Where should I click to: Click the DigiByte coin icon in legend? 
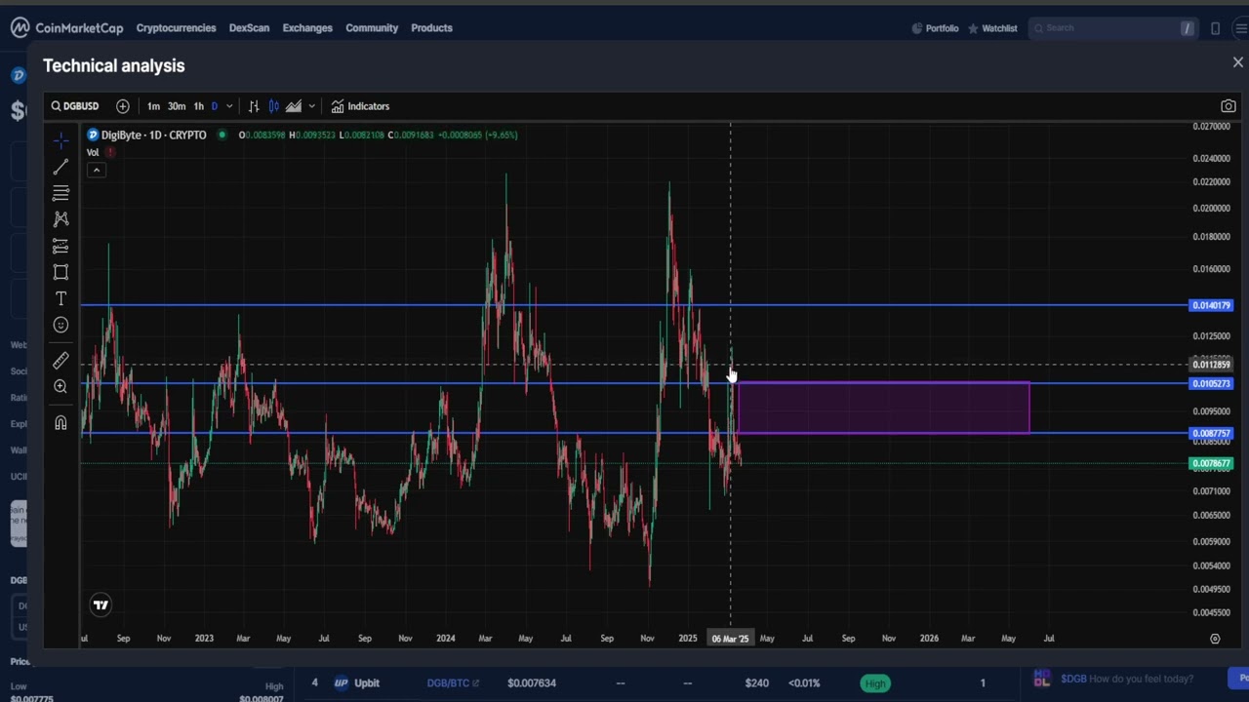pyautogui.click(x=93, y=135)
